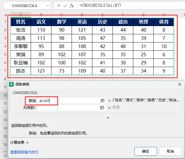Click the 取消 button
The height and width of the screenshot is (159, 185).
[x=170, y=151]
